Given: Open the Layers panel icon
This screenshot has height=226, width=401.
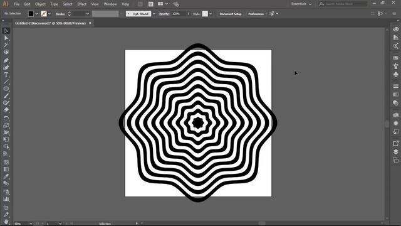Looking at the screenshot, I should 395,152.
